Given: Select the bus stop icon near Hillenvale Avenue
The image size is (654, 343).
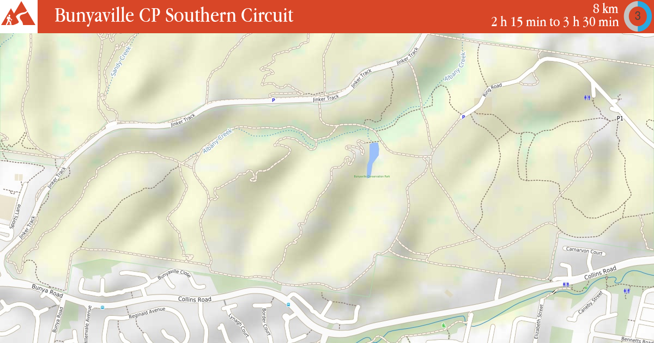Looking at the screenshot, I should click(x=102, y=307).
